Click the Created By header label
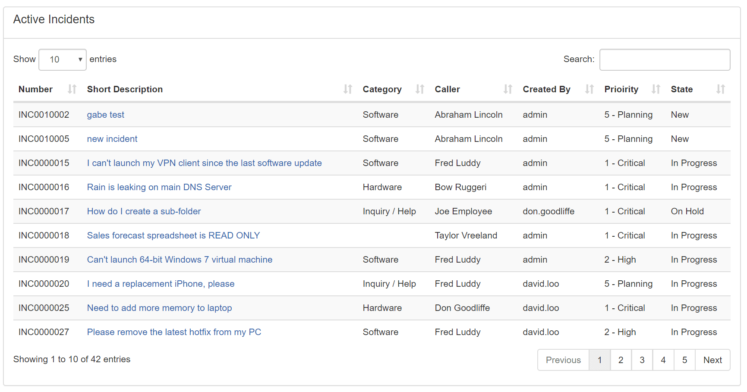The width and height of the screenshot is (747, 392). pyautogui.click(x=547, y=89)
